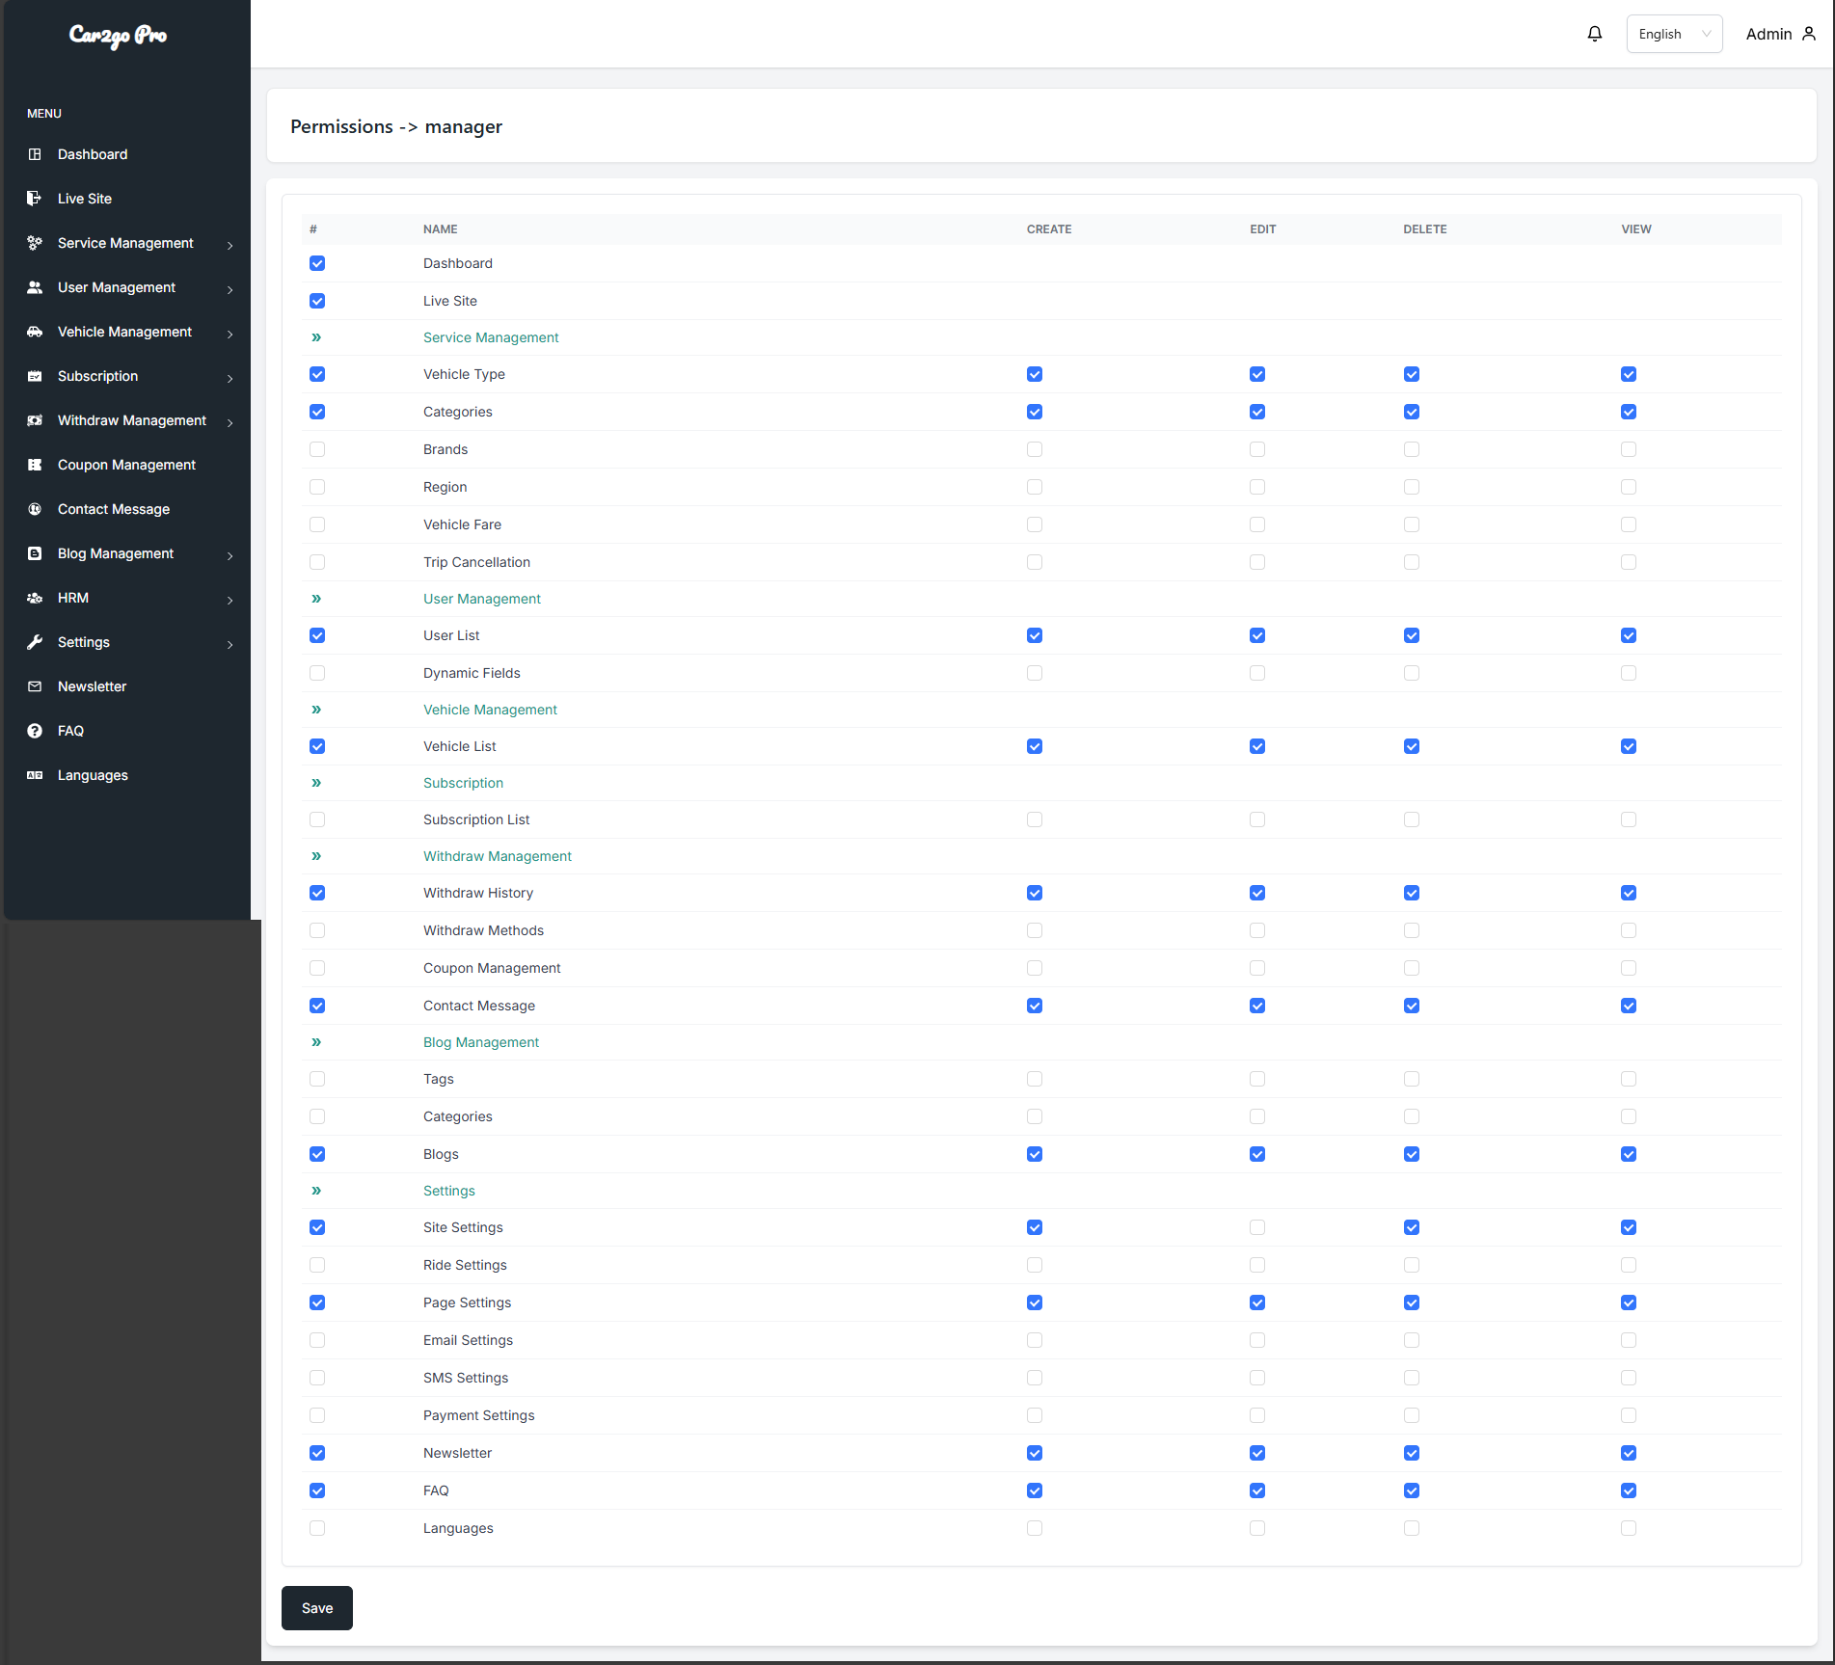Viewport: 1835px width, 1665px height.
Task: Expand Withdraw Management sidebar chevron
Action: pyautogui.click(x=230, y=422)
